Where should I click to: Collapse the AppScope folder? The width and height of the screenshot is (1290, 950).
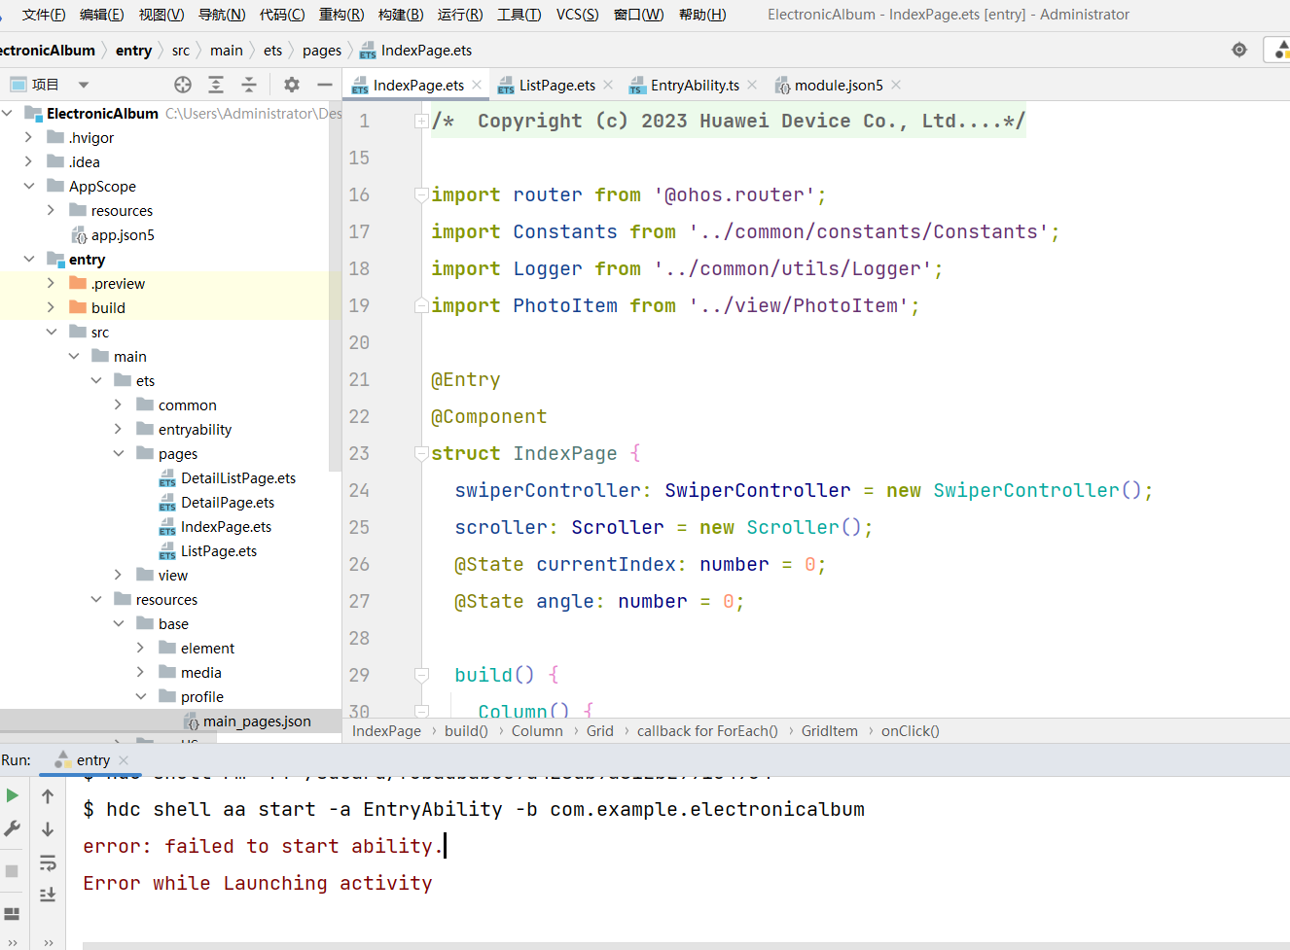29,186
